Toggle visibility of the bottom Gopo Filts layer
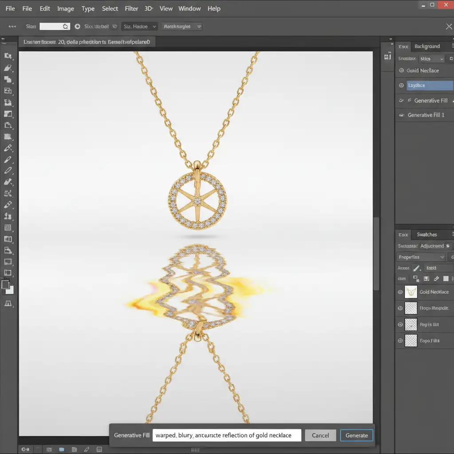Screen dimensions: 454x454 [400, 340]
